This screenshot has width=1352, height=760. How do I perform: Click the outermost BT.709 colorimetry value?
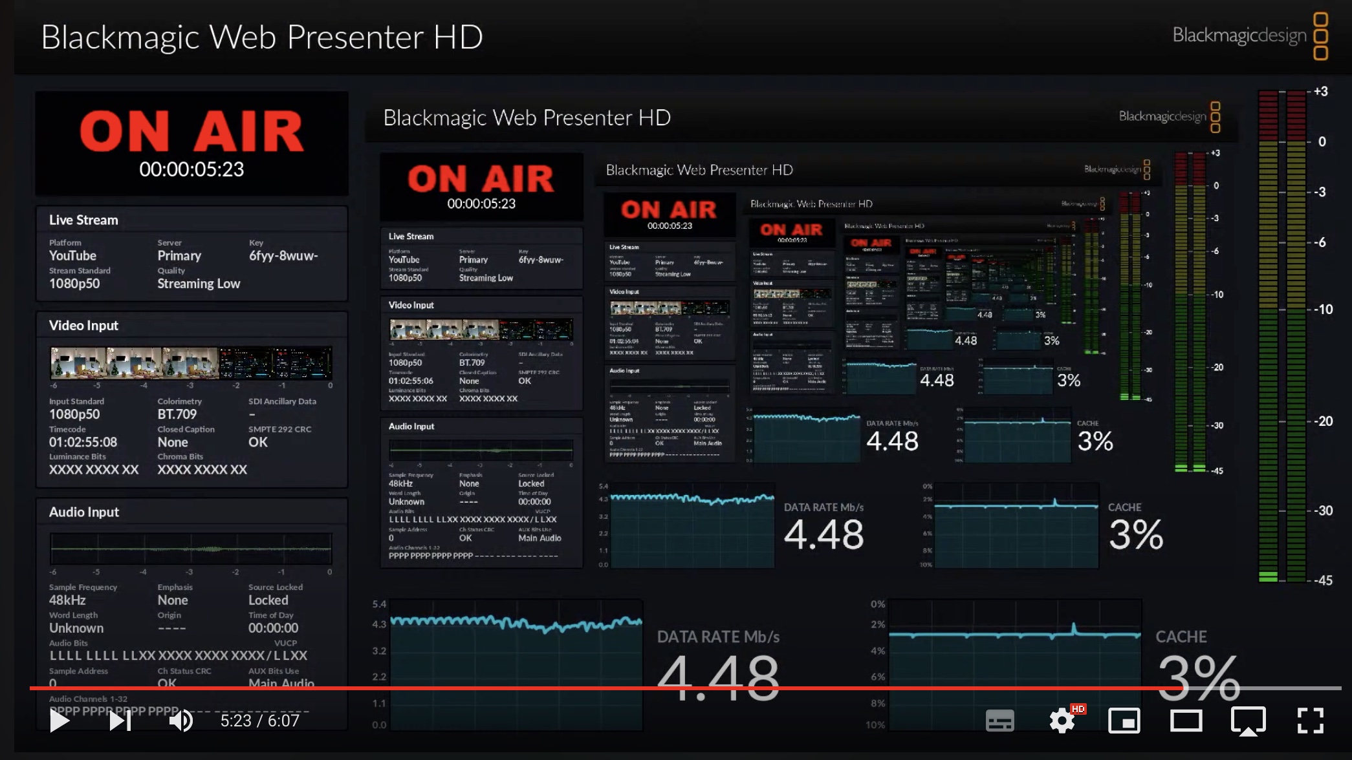click(177, 414)
